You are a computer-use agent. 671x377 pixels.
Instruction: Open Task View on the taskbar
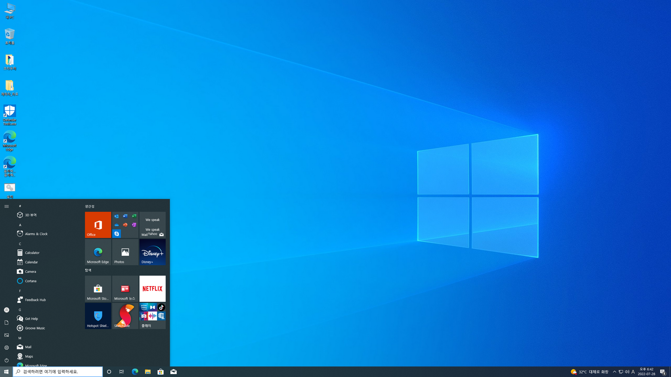122,372
